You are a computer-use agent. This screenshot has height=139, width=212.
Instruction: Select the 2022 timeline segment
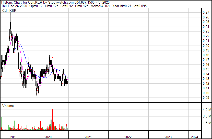128,137
